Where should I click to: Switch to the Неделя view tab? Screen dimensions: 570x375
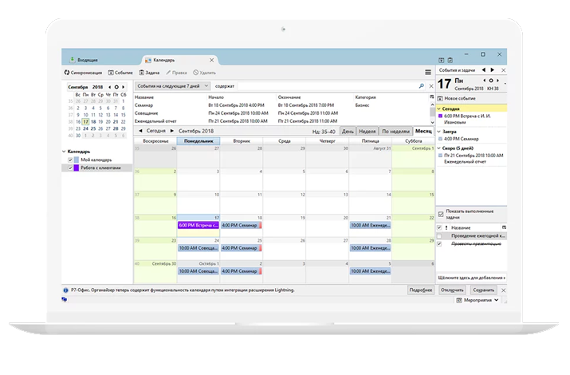(368, 130)
